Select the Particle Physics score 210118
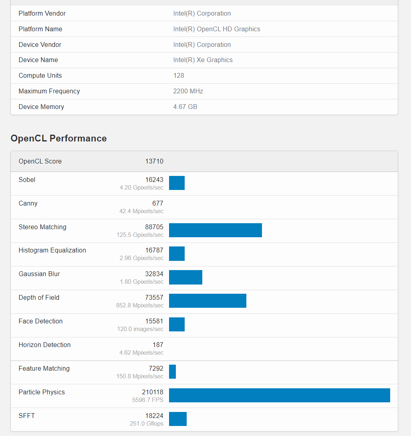The height and width of the screenshot is (436, 411). 153,392
